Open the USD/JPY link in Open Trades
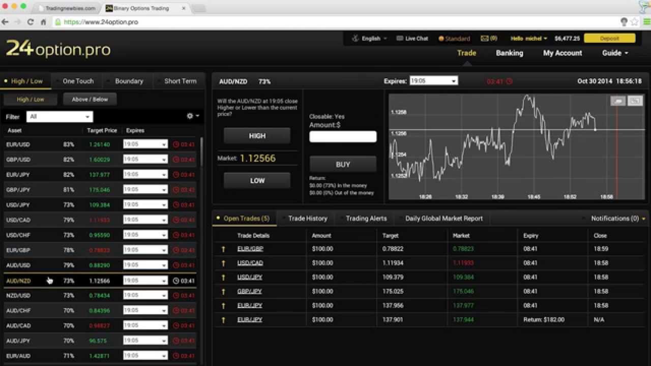The width and height of the screenshot is (651, 366). (250, 278)
